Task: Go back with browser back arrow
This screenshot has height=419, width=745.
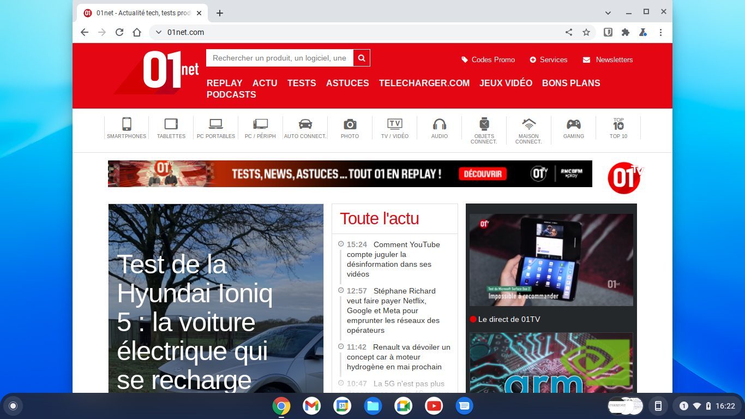Action: pos(85,32)
